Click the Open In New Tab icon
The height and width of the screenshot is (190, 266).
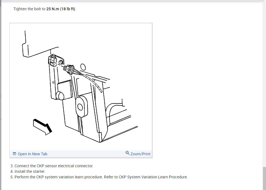[x=14, y=154]
